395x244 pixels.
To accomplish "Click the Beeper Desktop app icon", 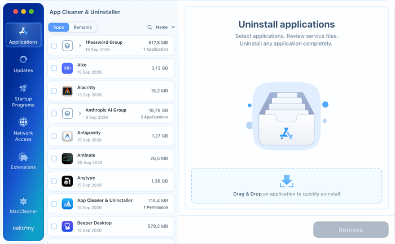I will [x=67, y=226].
